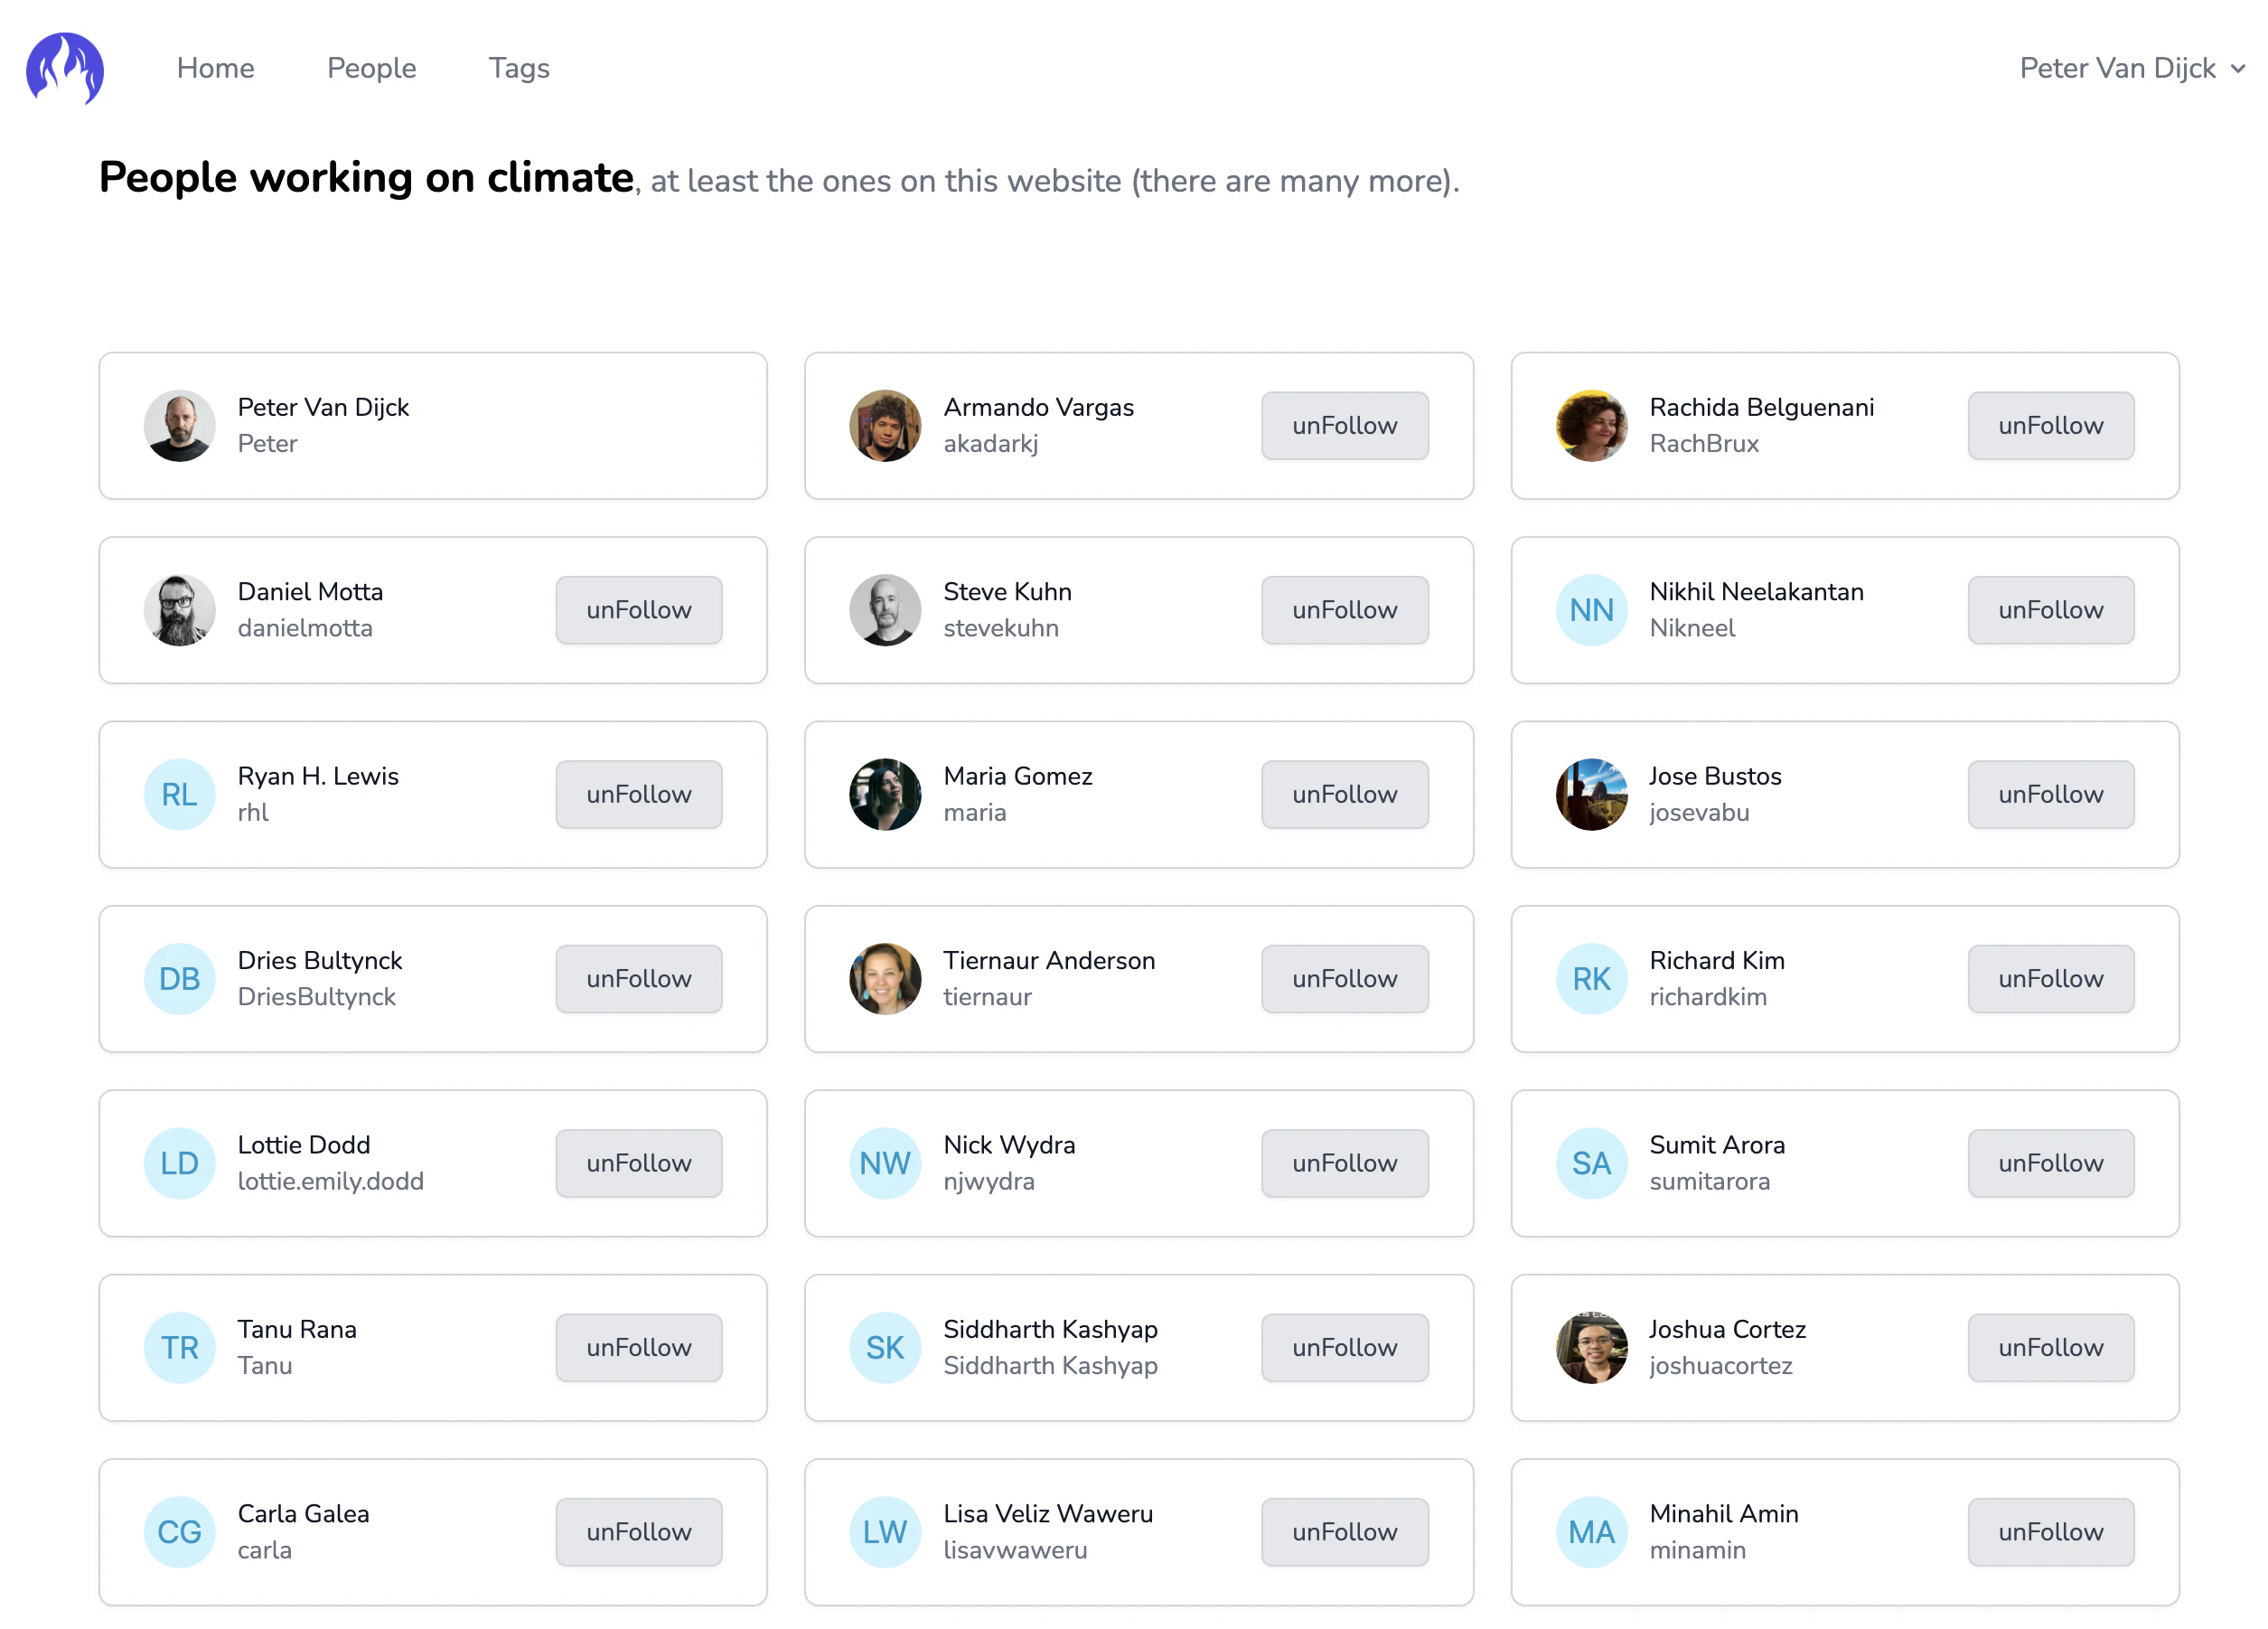Viewport: 2268px width, 1629px height.
Task: Go to the Home nav item
Action: coord(215,68)
